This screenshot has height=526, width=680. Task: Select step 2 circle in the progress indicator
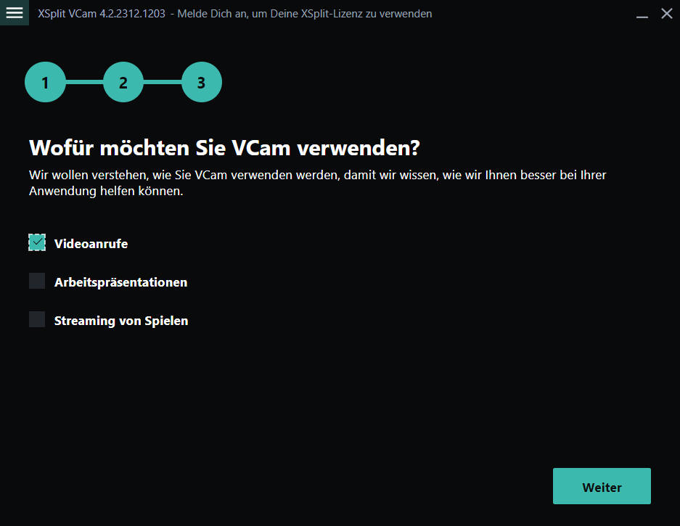(x=123, y=82)
